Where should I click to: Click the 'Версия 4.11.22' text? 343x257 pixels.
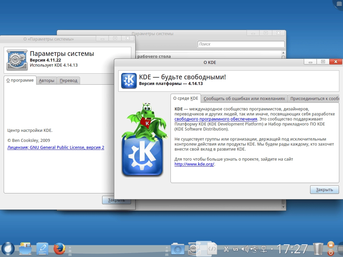45,60
